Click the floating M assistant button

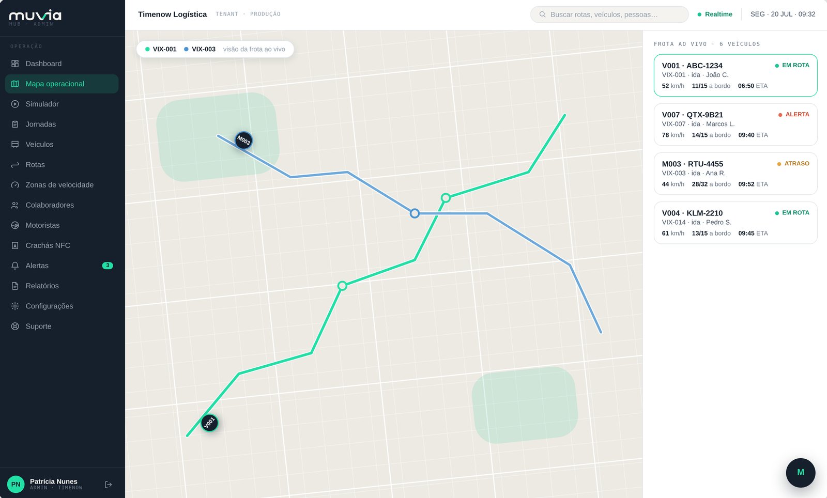click(x=801, y=473)
